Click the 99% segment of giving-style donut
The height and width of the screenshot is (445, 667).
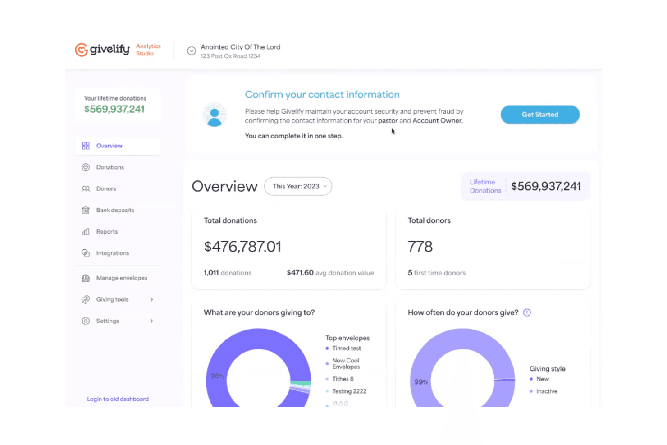pos(421,382)
